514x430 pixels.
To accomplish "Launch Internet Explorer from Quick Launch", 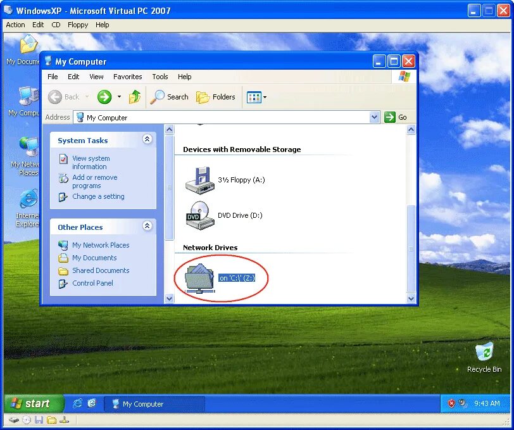I will 77,403.
